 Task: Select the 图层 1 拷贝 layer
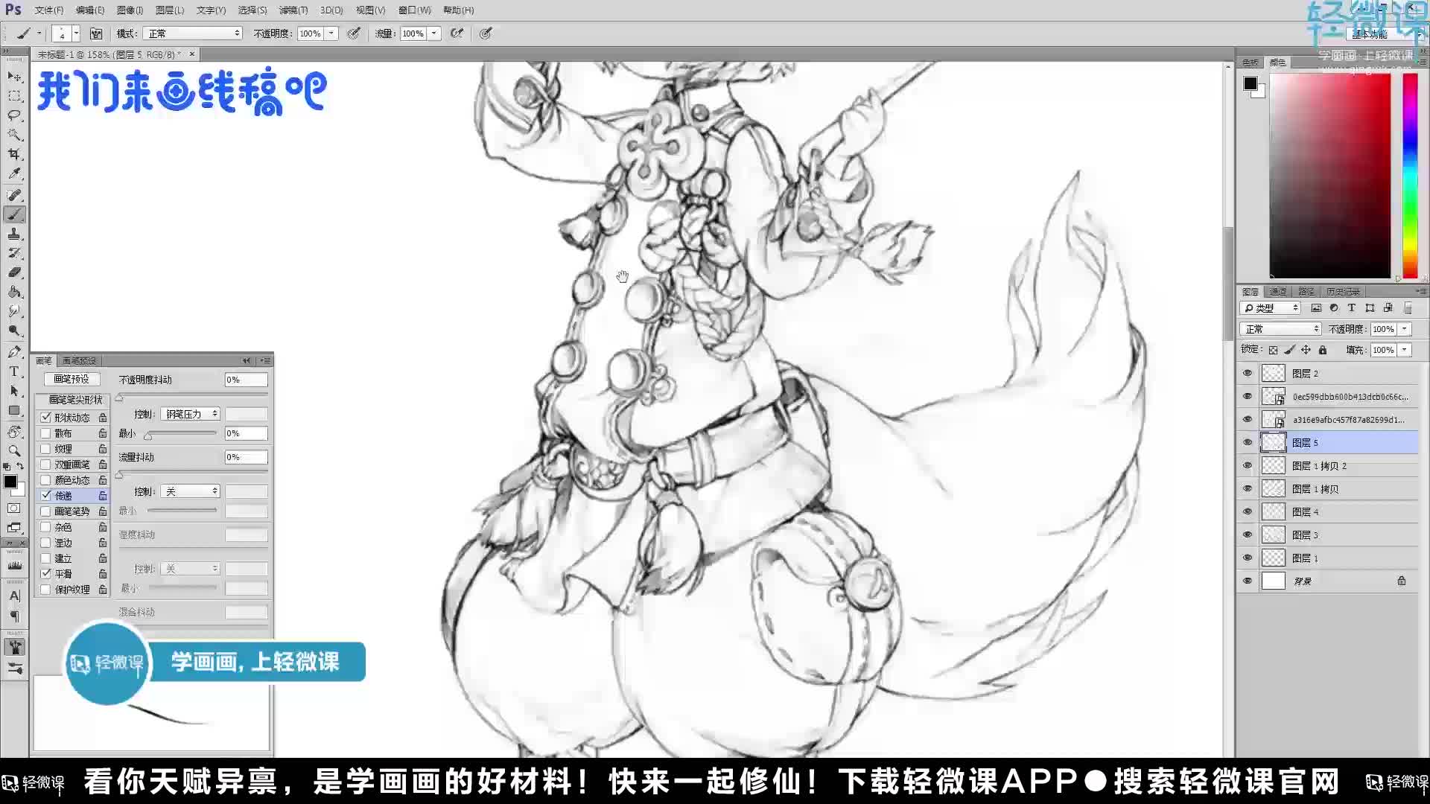tap(1315, 489)
